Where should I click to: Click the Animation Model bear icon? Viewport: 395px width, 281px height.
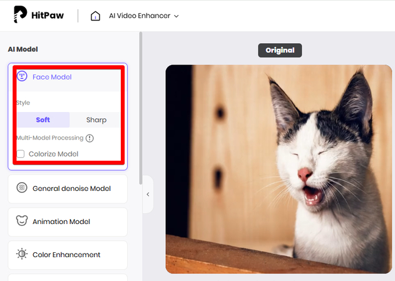coord(22,220)
